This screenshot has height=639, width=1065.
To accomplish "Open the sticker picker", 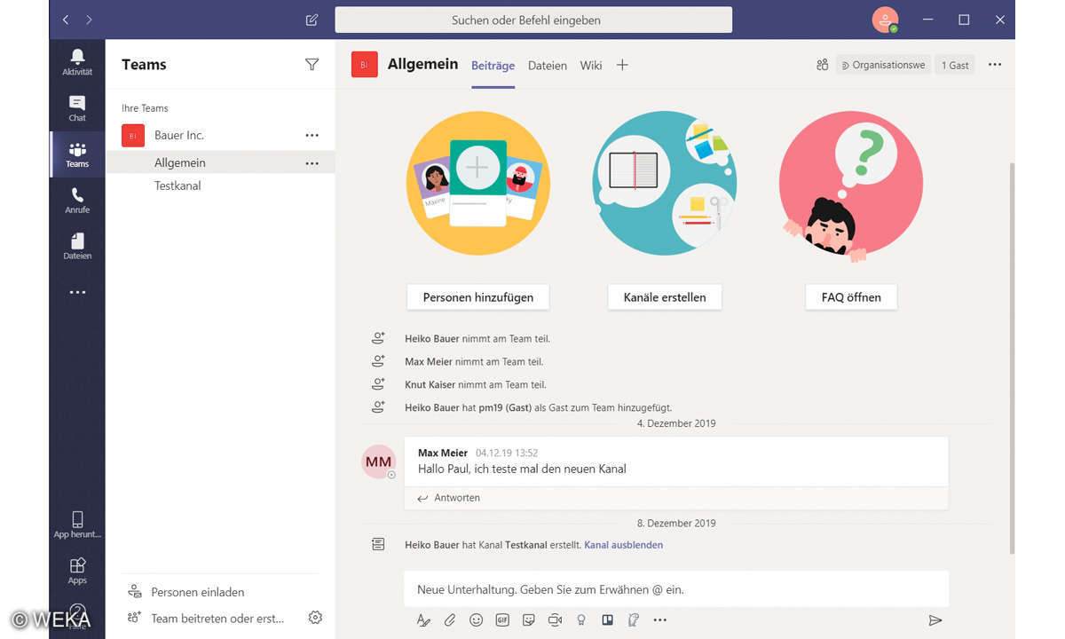I will pyautogui.click(x=529, y=620).
